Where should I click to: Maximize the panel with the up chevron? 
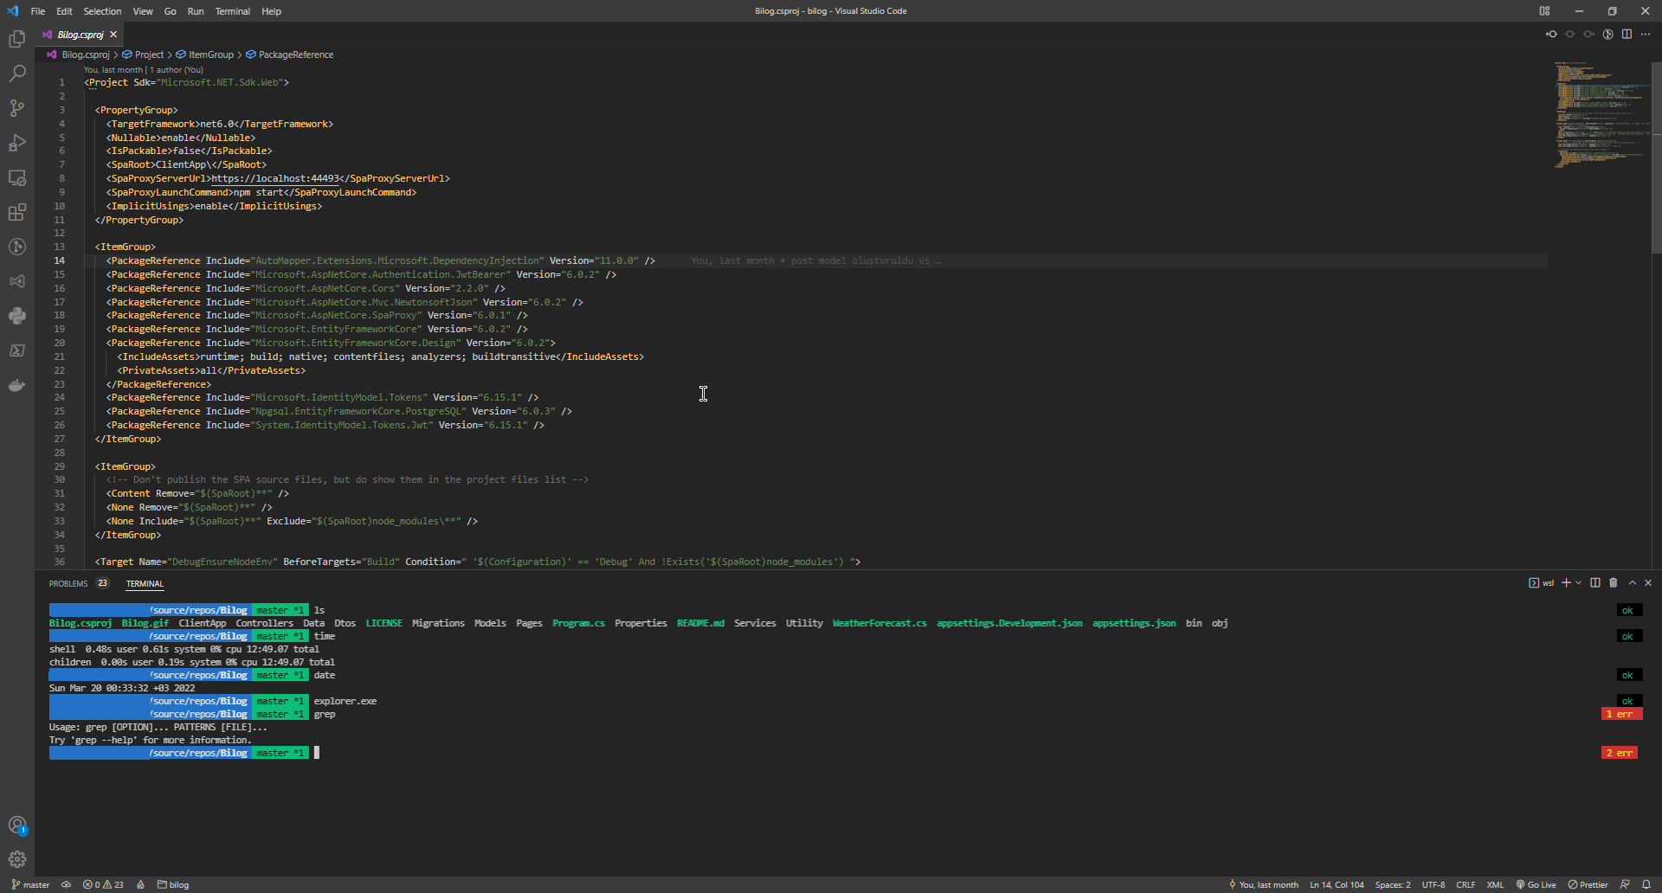coord(1633,582)
